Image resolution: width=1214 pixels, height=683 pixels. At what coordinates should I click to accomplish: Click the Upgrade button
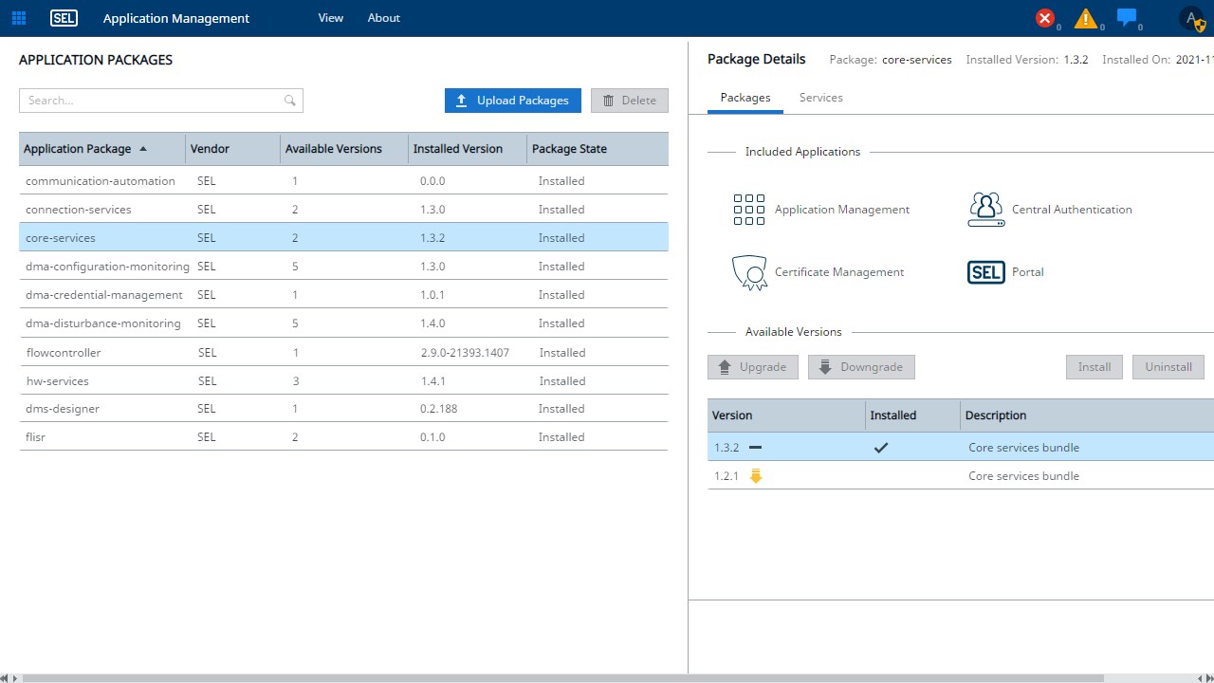(x=753, y=367)
